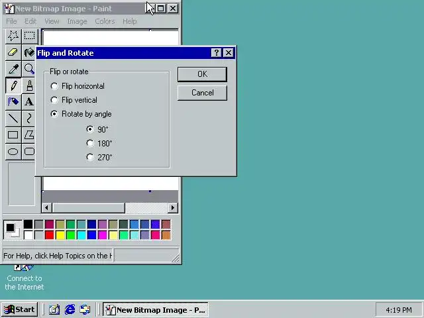Viewport: 424px width, 318px height.
Task: Select the Airbrush spray tool
Action: pyautogui.click(x=13, y=102)
